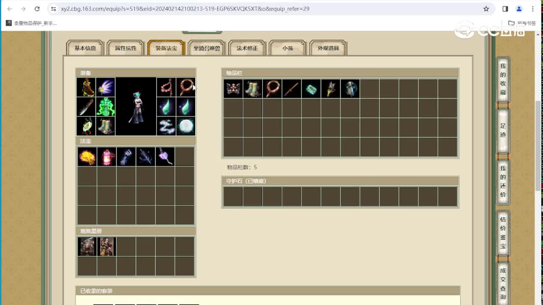Open the Chrome profile avatar

pyautogui.click(x=519, y=8)
